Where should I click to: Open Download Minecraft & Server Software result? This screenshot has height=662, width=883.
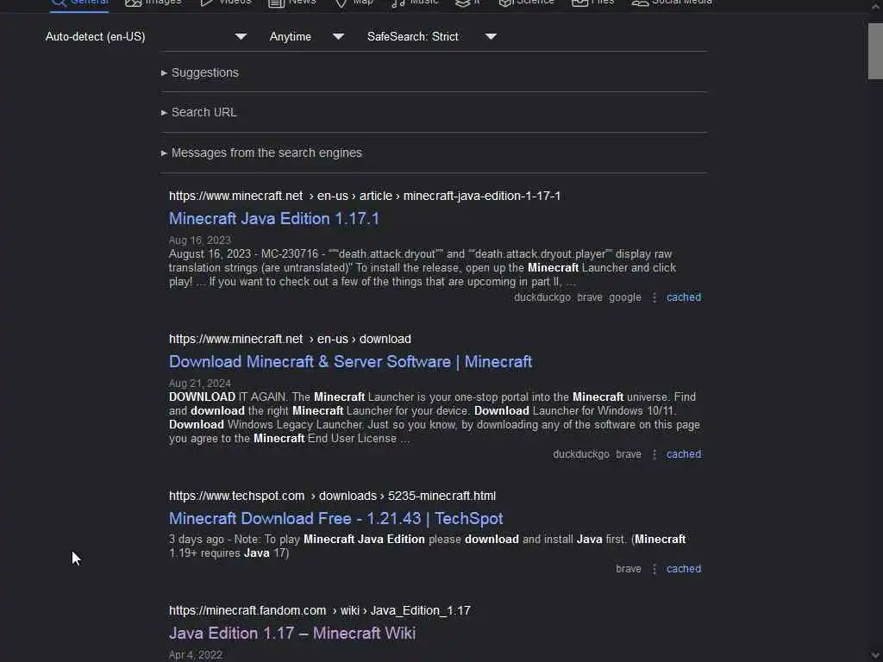point(350,361)
